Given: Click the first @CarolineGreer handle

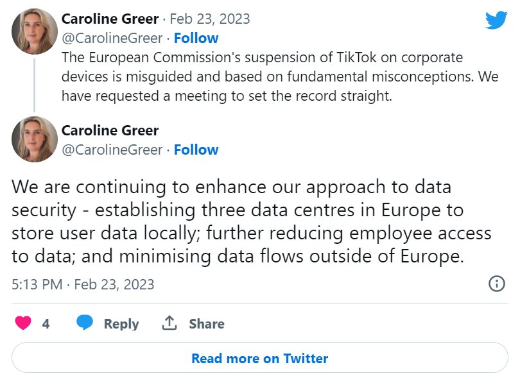Looking at the screenshot, I should [x=112, y=38].
